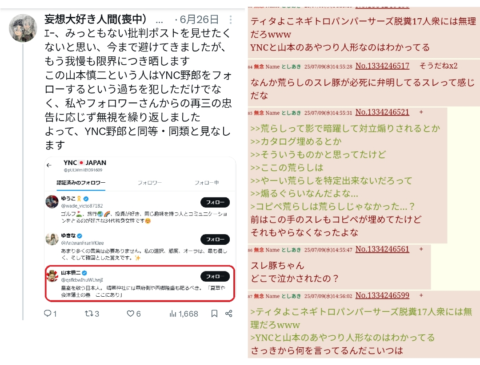This screenshot has width=480, height=365.
Task: Follow the ゆうこ account
Action: pyautogui.click(x=215, y=202)
